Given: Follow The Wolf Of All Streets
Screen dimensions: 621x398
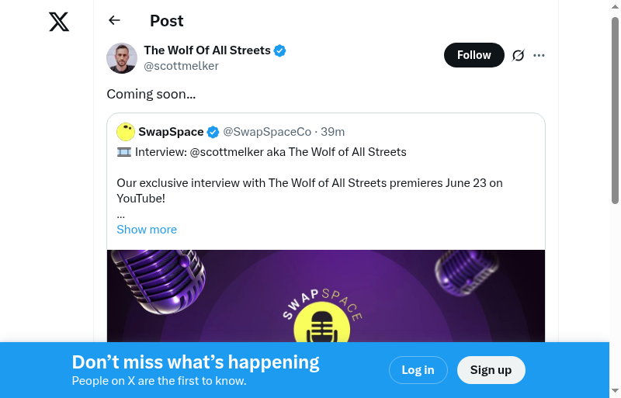Looking at the screenshot, I should pos(474,55).
